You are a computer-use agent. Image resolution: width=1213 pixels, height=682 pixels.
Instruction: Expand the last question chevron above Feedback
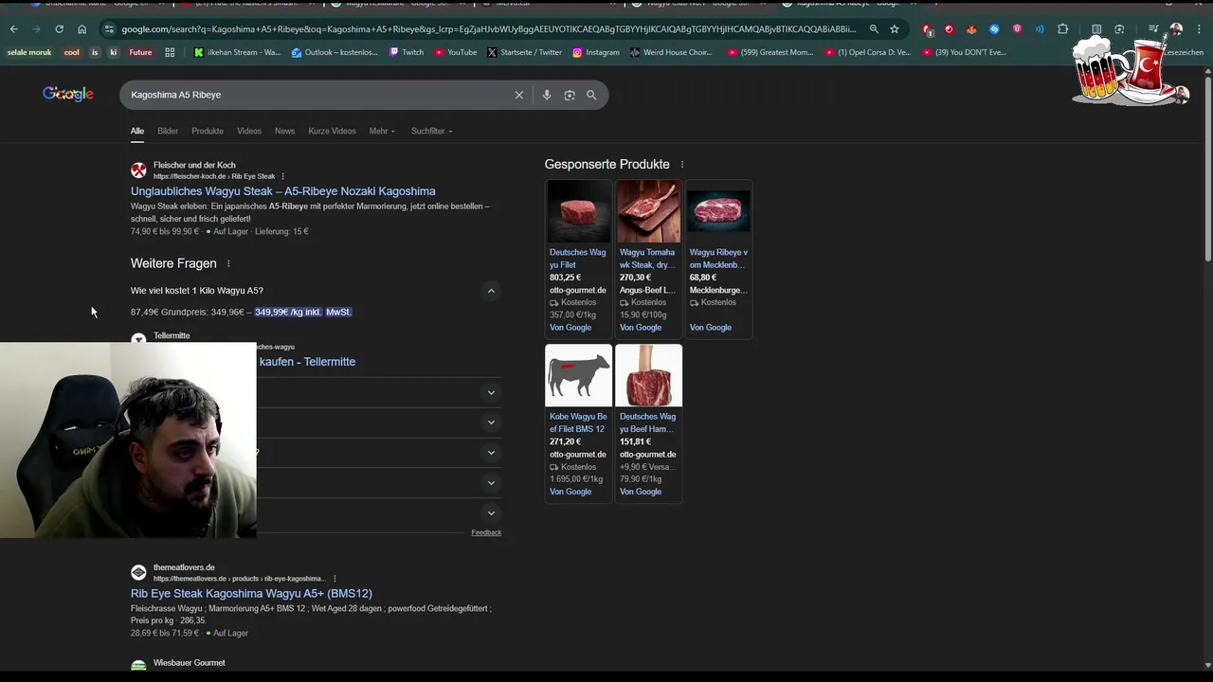coord(491,513)
